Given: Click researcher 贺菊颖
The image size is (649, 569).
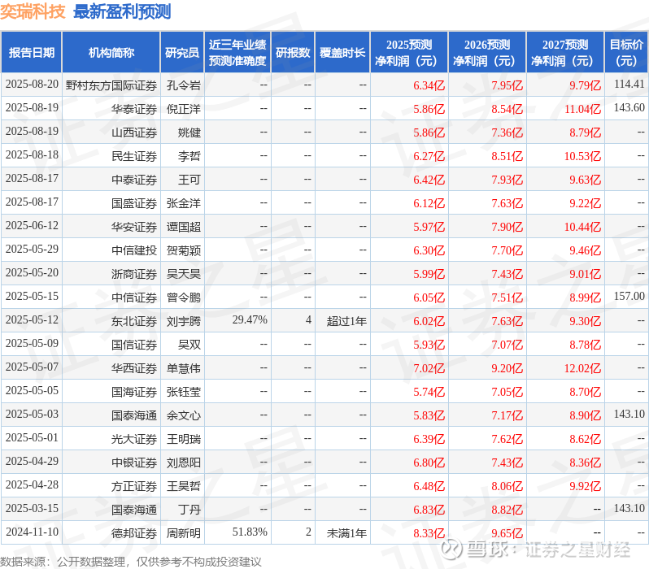Looking at the screenshot, I should click(x=183, y=250).
